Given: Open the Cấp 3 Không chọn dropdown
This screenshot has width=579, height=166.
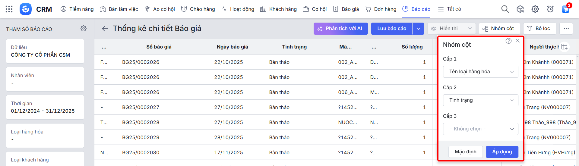Looking at the screenshot, I should point(480,129).
